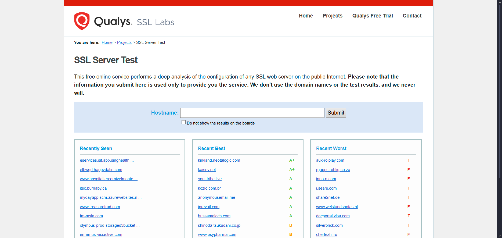
Task: Open en-en-us-visiactive.com link
Action: click(x=101, y=235)
